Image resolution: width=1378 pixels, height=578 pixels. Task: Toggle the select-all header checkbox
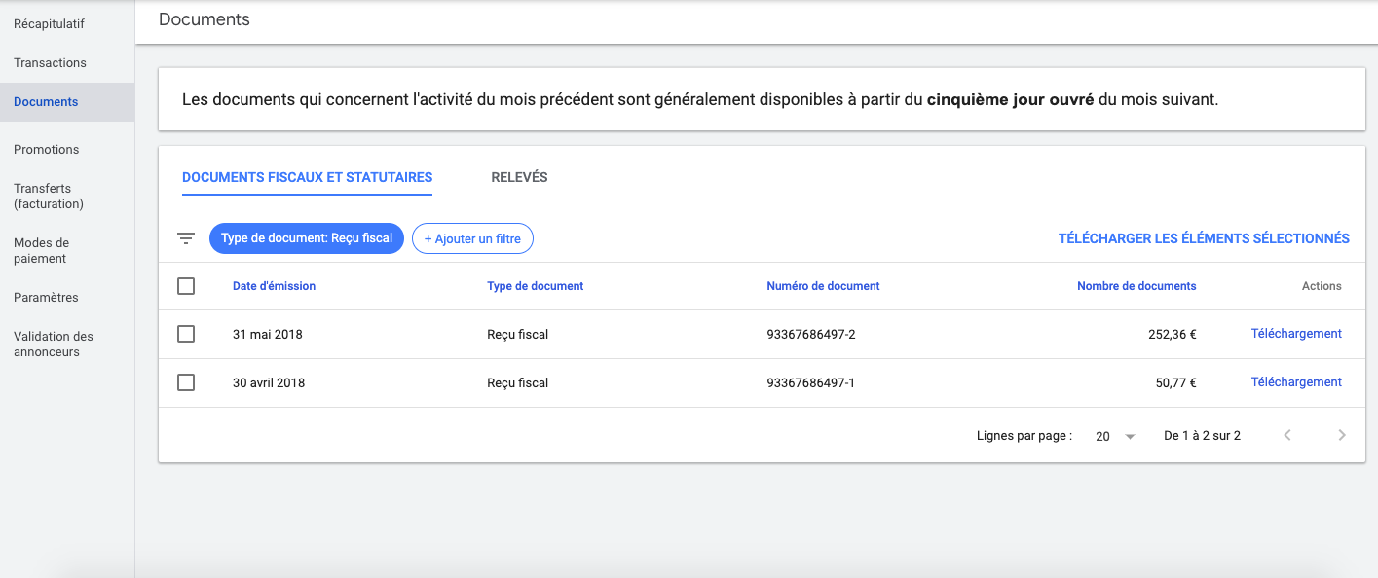tap(186, 286)
